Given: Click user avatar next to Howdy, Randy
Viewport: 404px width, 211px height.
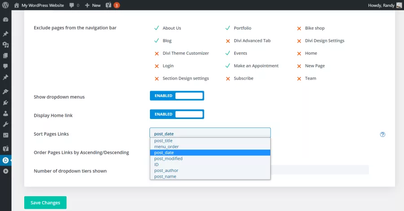Looking at the screenshot, I should (x=399, y=5).
